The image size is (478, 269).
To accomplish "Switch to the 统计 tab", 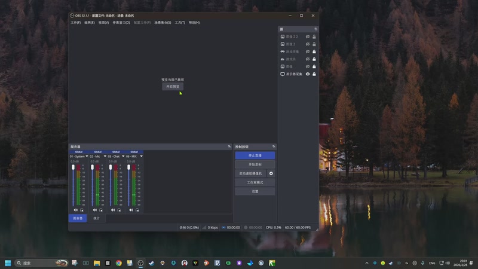I will click(97, 218).
